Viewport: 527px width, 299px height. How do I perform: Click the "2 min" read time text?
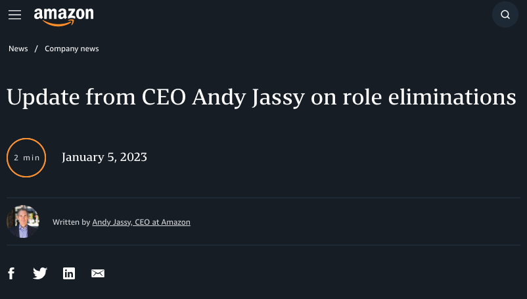(26, 158)
